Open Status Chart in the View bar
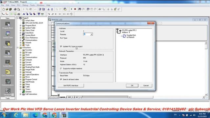Image resolution: width=210 pixels, height=118 pixels. (x=8, y=44)
